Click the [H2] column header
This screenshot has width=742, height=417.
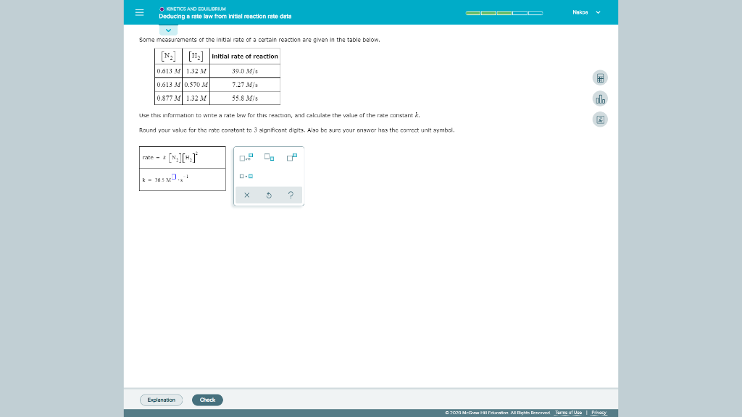pyautogui.click(x=196, y=56)
